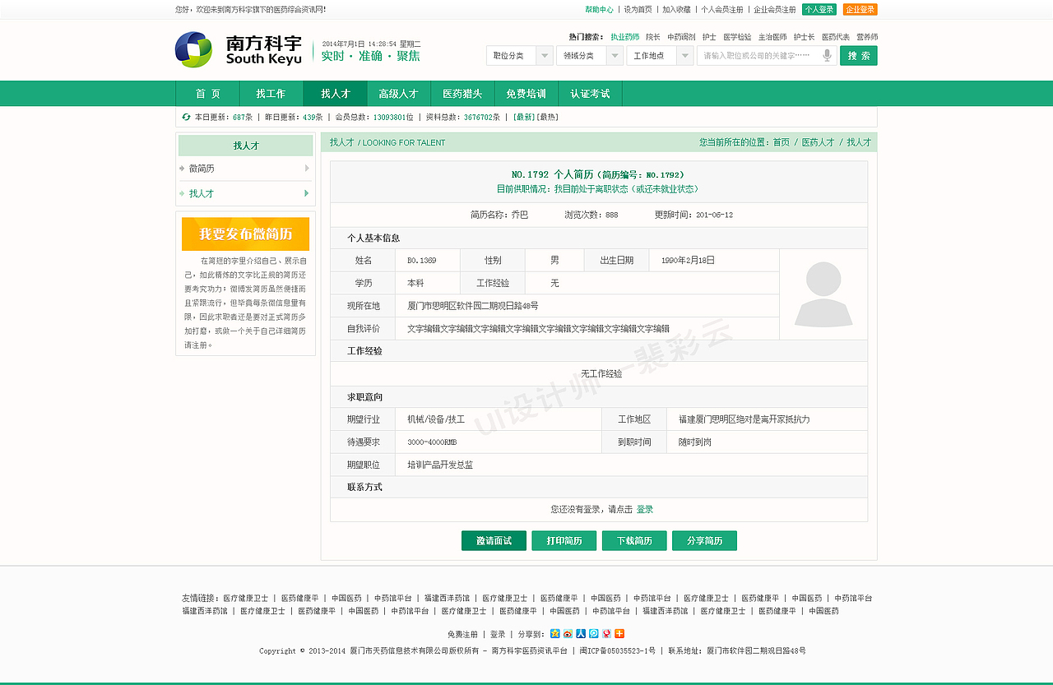Open more sharing options via the plus icon
This screenshot has height=685, width=1053.
[621, 634]
